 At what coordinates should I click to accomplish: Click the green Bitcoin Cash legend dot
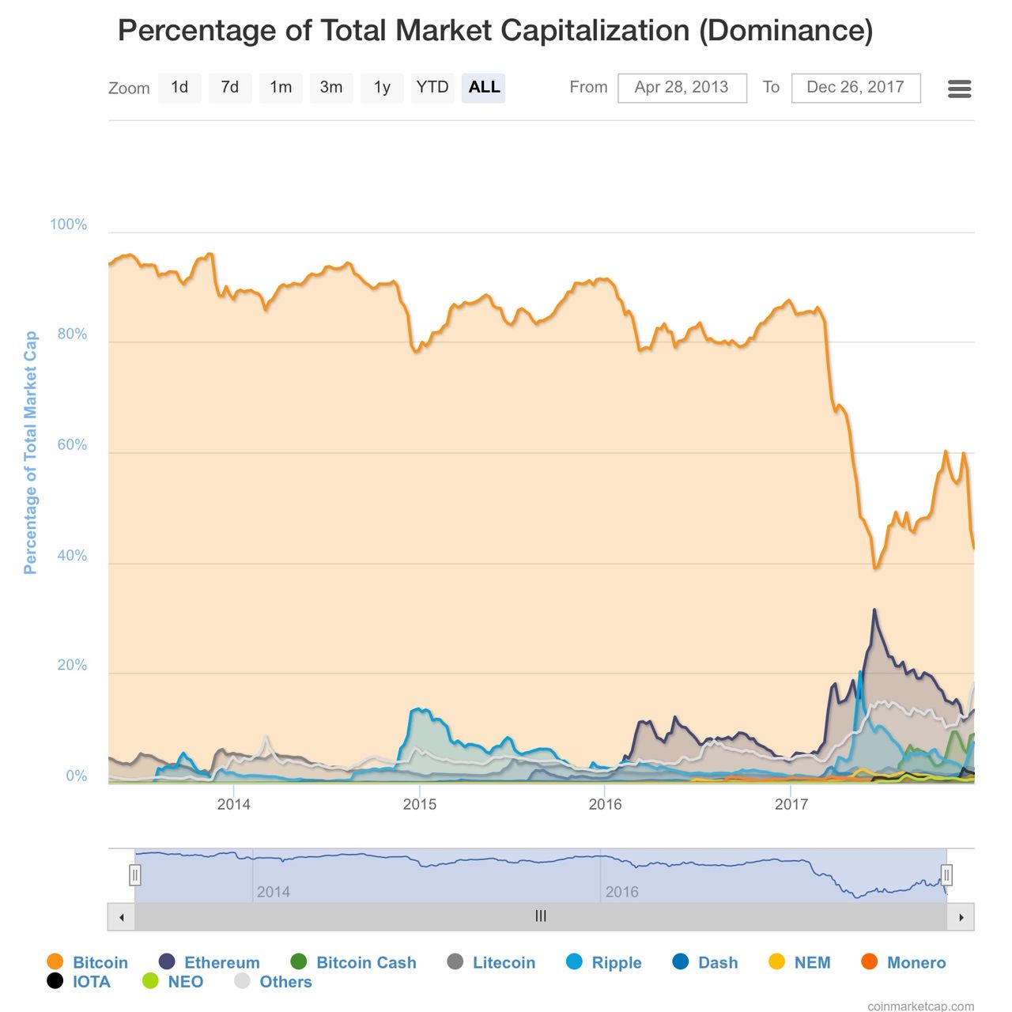pyautogui.click(x=299, y=961)
